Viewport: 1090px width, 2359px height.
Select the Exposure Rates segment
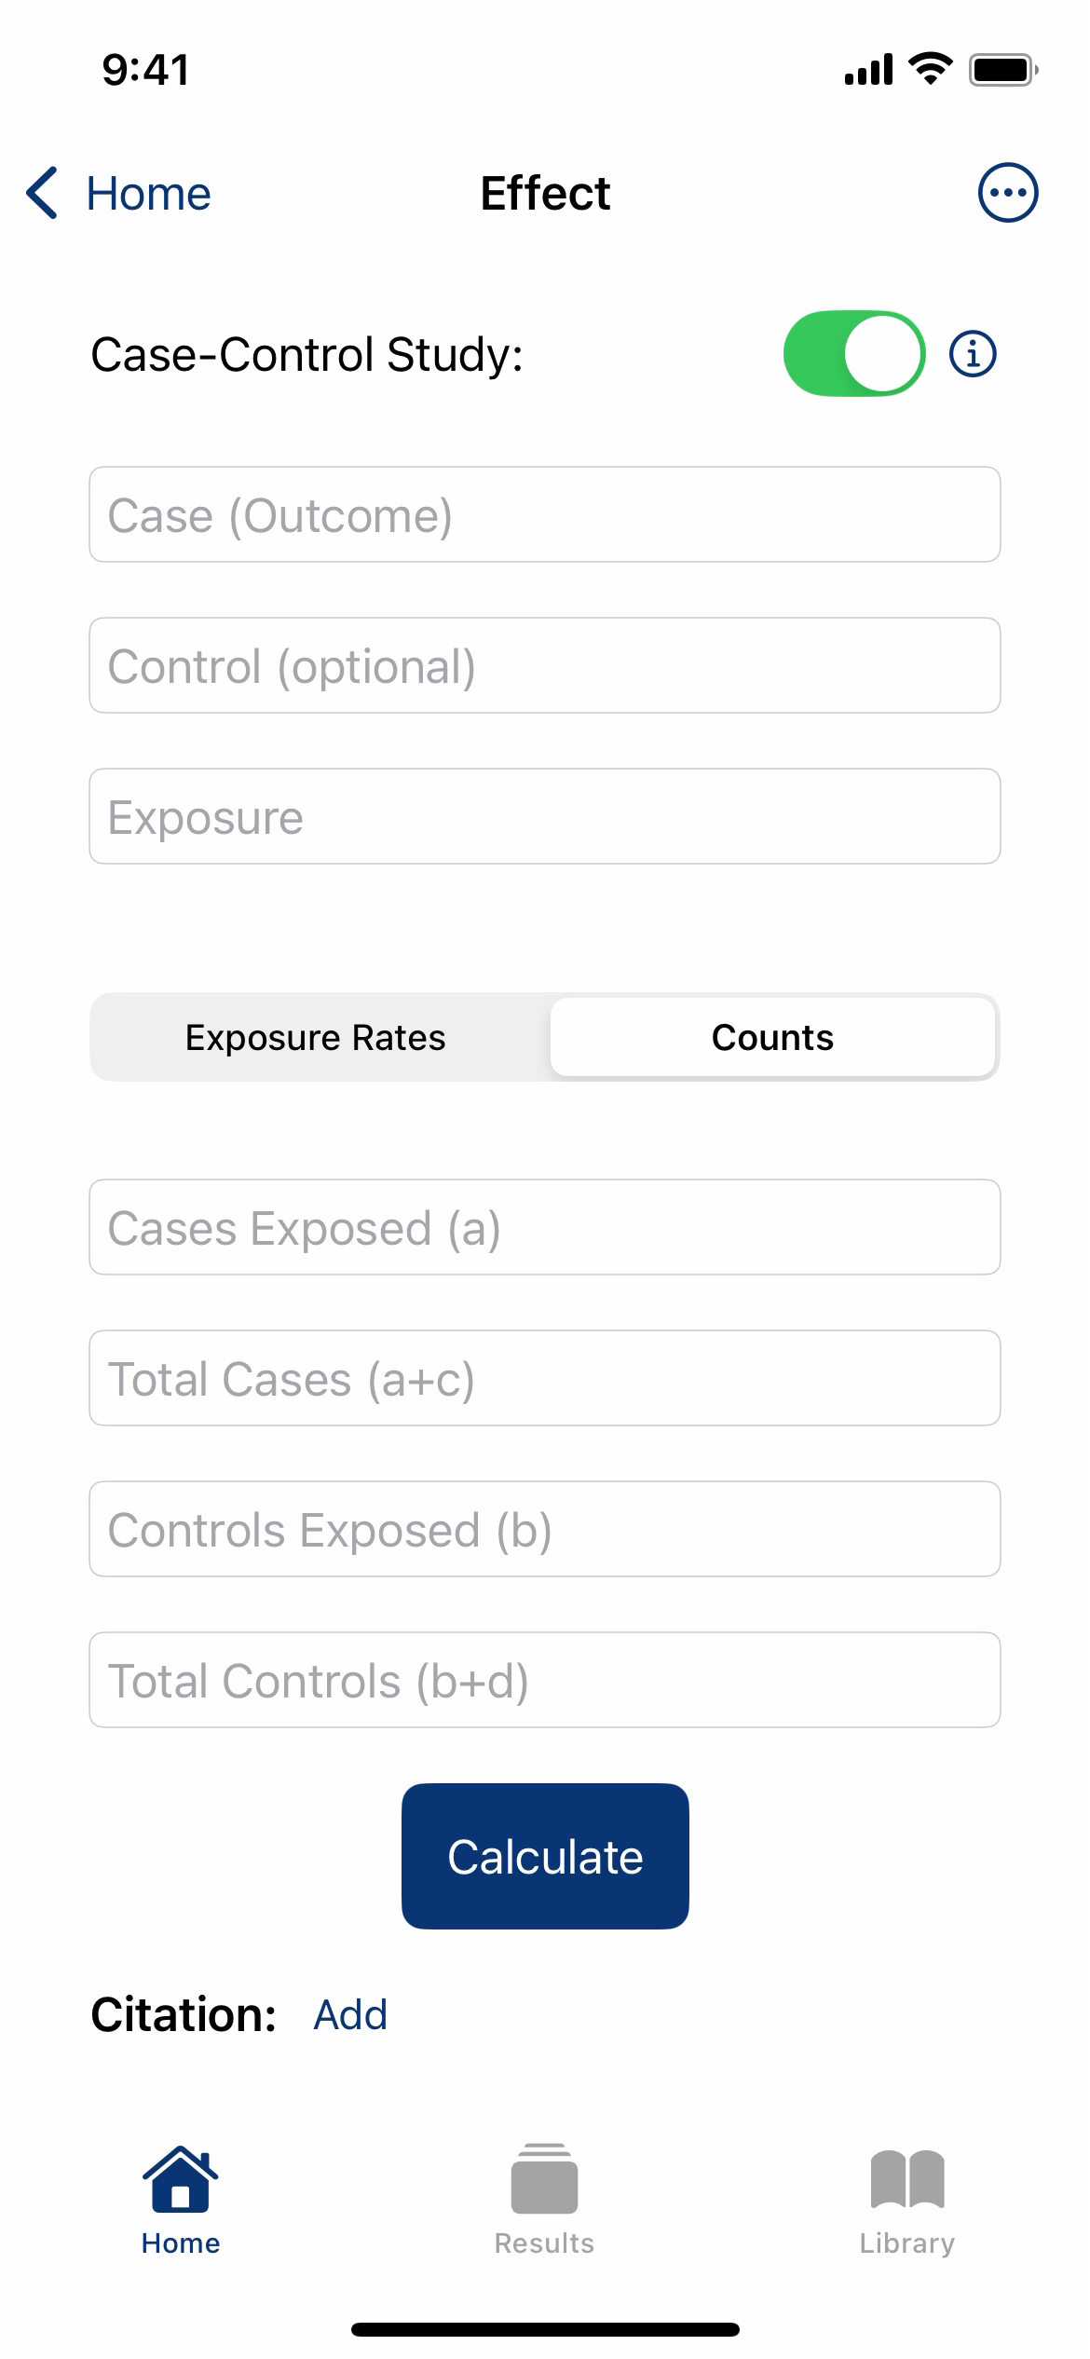[316, 1038]
